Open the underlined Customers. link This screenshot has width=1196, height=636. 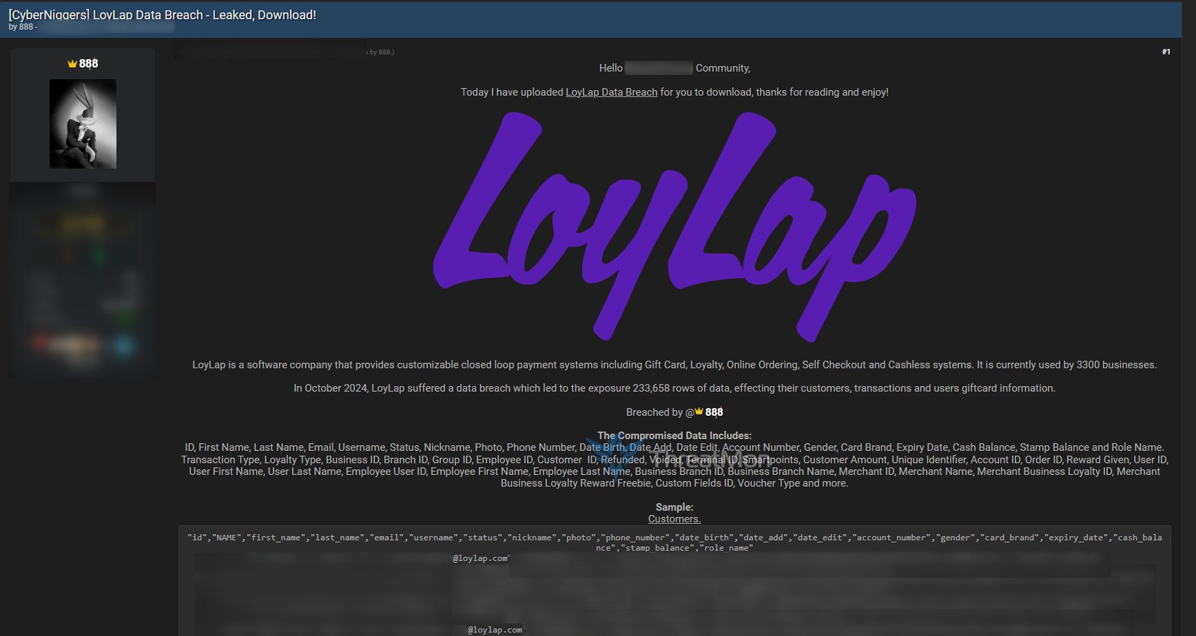674,519
